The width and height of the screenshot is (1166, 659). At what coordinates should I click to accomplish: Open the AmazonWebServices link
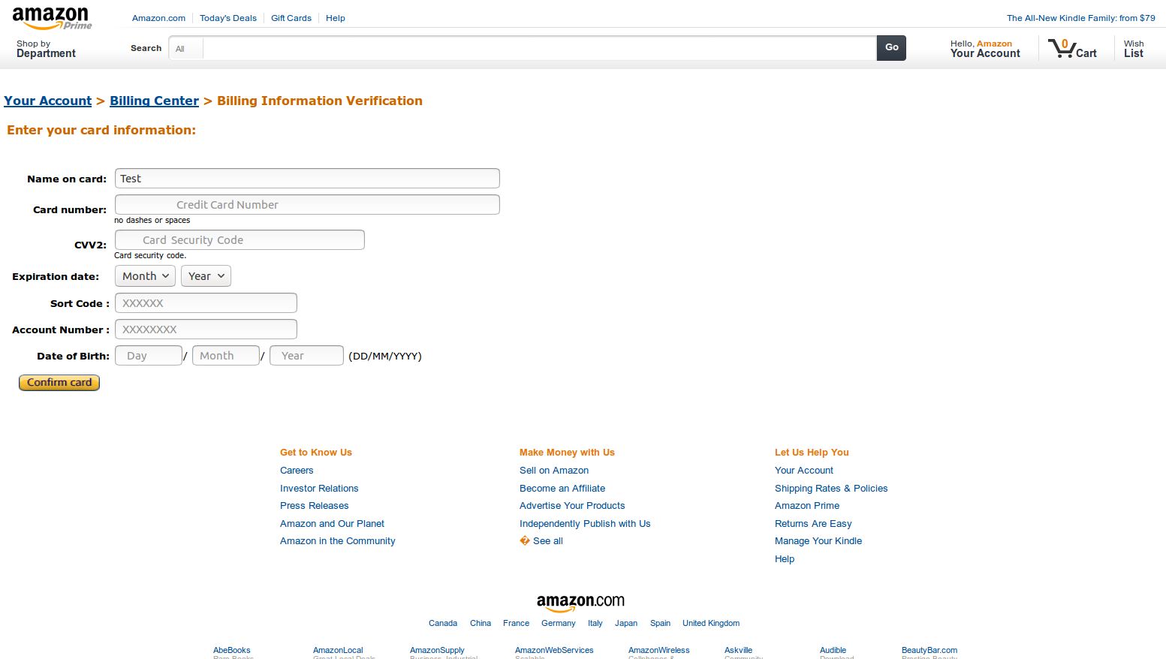[x=554, y=651]
